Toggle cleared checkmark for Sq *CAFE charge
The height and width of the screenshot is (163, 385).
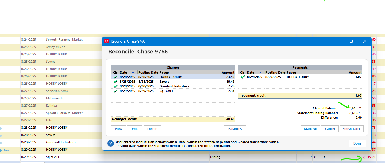[115, 91]
